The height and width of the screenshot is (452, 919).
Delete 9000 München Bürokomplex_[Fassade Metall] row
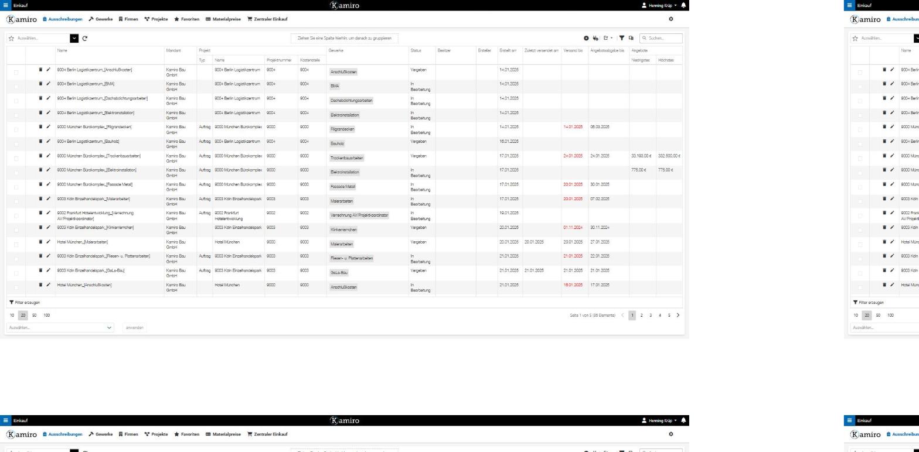pyautogui.click(x=40, y=184)
